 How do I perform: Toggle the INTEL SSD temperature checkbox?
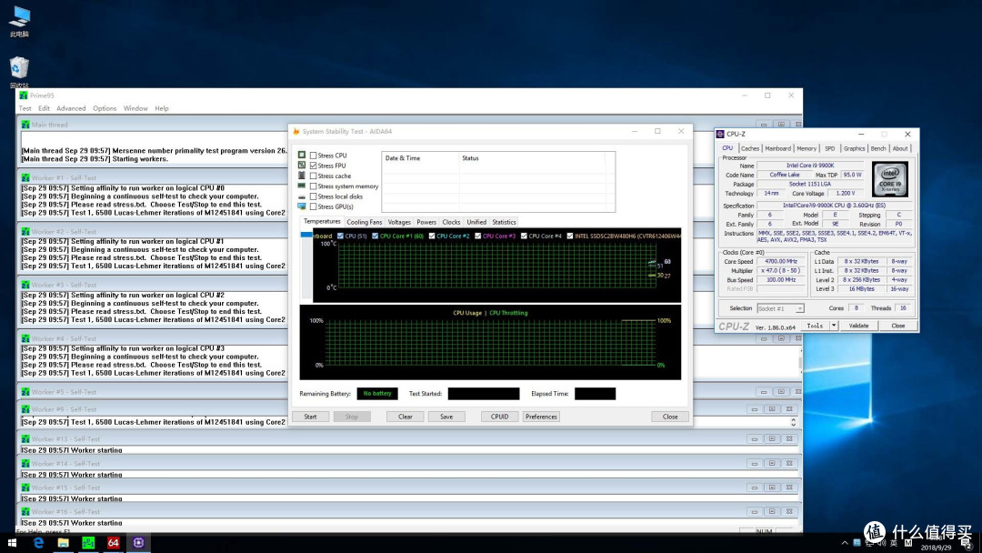coord(570,236)
